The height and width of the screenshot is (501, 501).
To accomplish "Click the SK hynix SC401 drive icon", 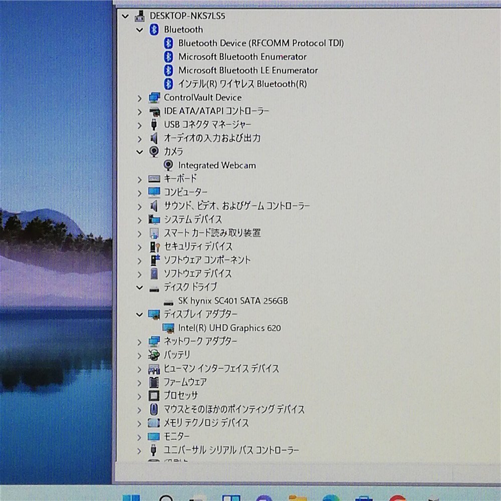I will (168, 303).
